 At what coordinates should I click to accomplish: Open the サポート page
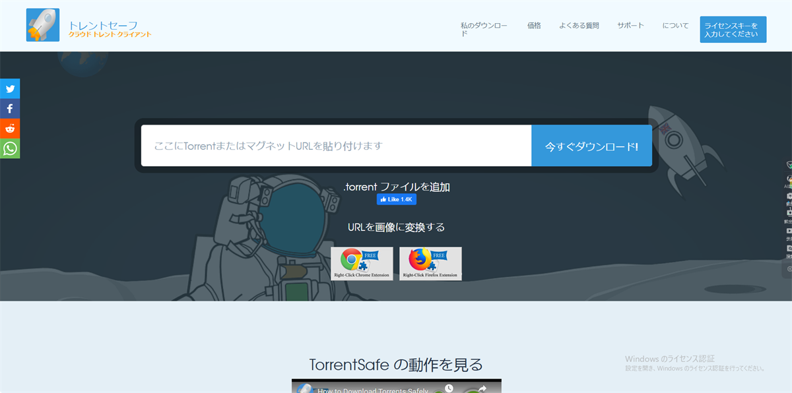[x=630, y=26]
